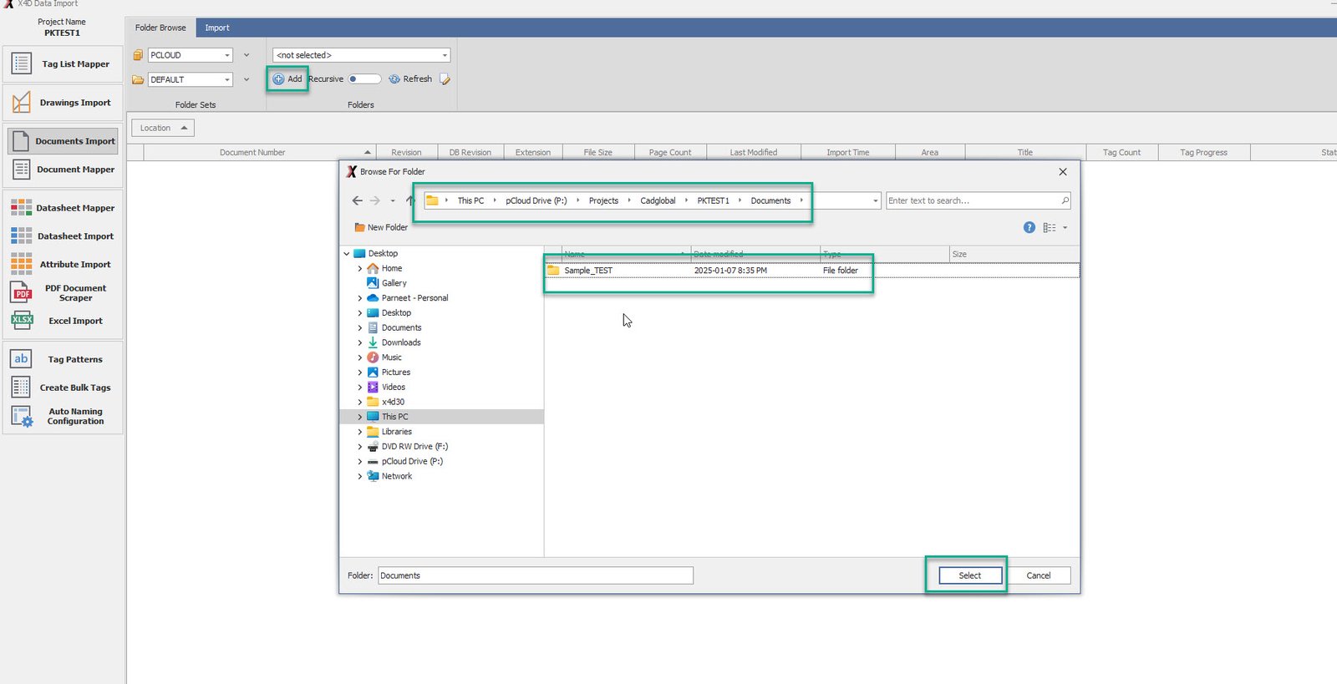
Task: Click the Auto Naming Configuration icon
Action: coord(22,416)
